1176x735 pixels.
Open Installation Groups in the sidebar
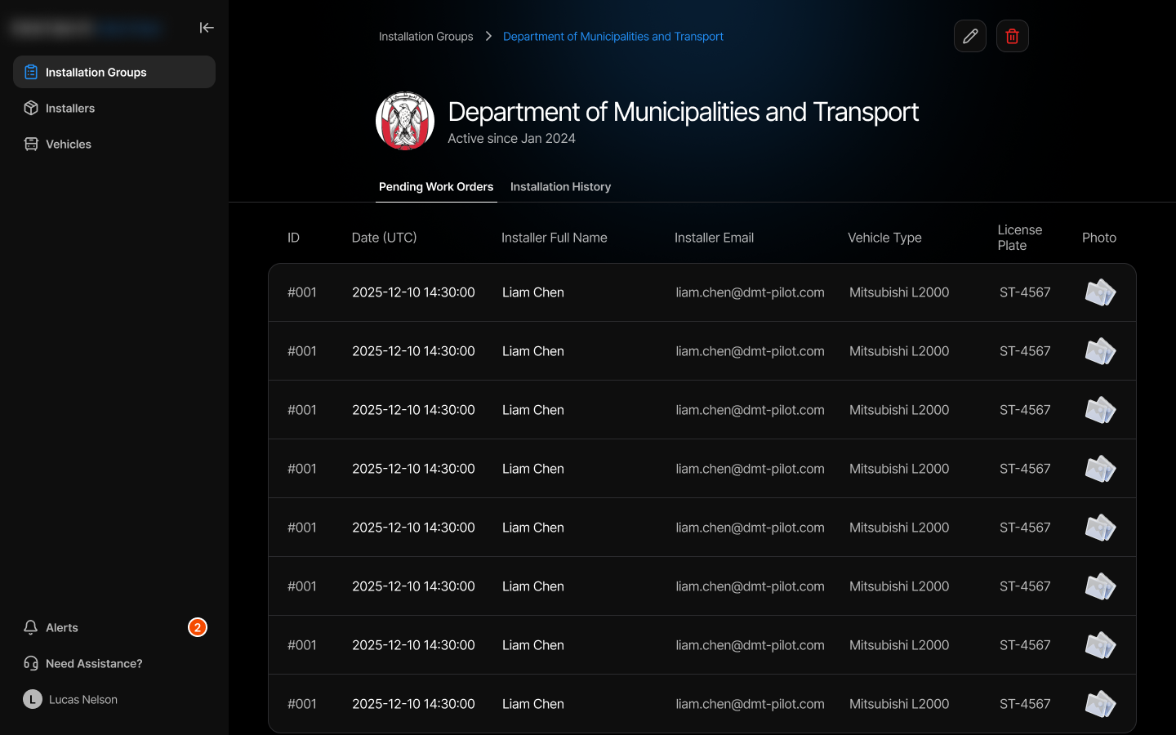pyautogui.click(x=114, y=72)
